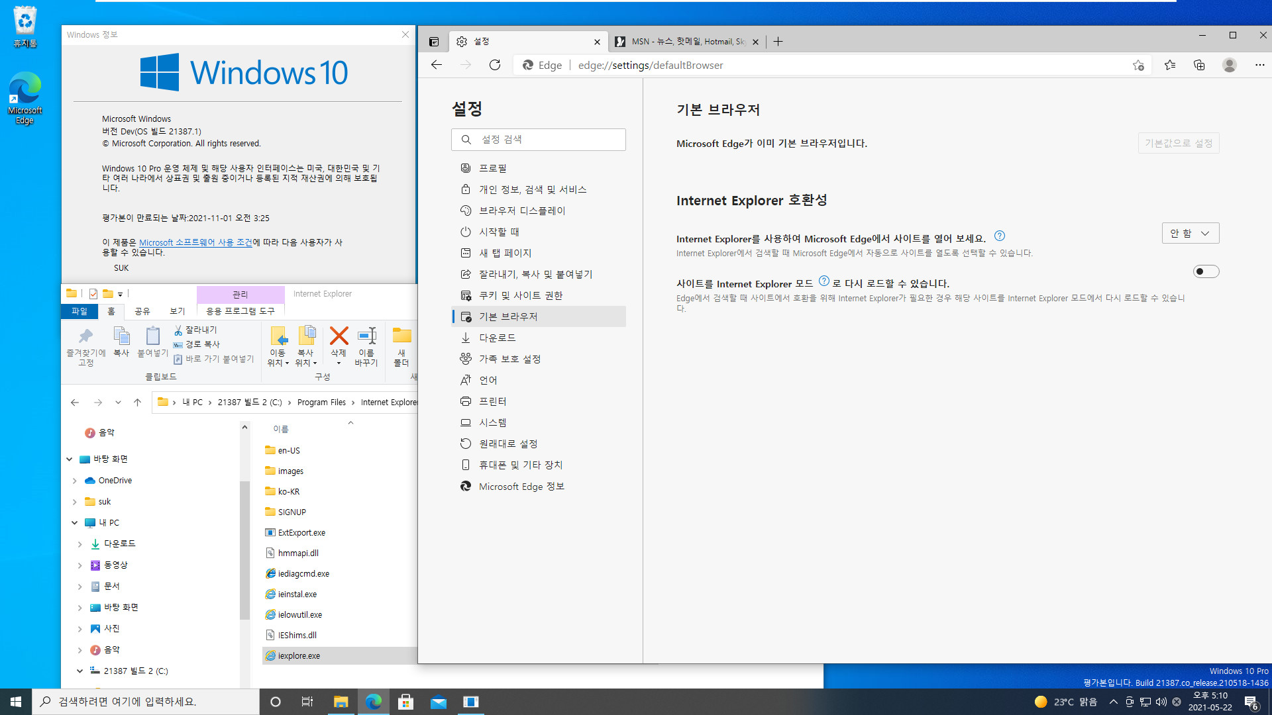Open Explorer recent locations dropdown chevron
The image size is (1272, 715).
pyautogui.click(x=118, y=403)
